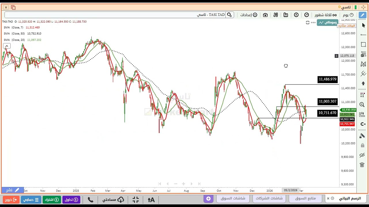Open the تداول trading button
Image resolution: width=369 pixels, height=207 pixels.
71,200
